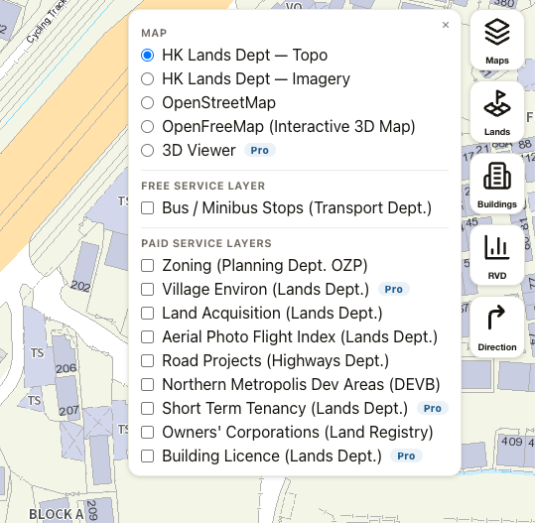Screen dimensions: 535x523
Task: Open the Direction arrow tool
Action: click(x=497, y=327)
